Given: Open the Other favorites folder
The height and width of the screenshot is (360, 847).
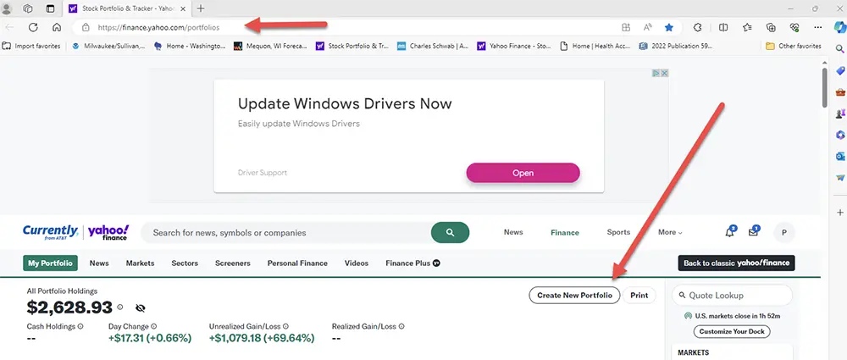Looking at the screenshot, I should tap(794, 46).
